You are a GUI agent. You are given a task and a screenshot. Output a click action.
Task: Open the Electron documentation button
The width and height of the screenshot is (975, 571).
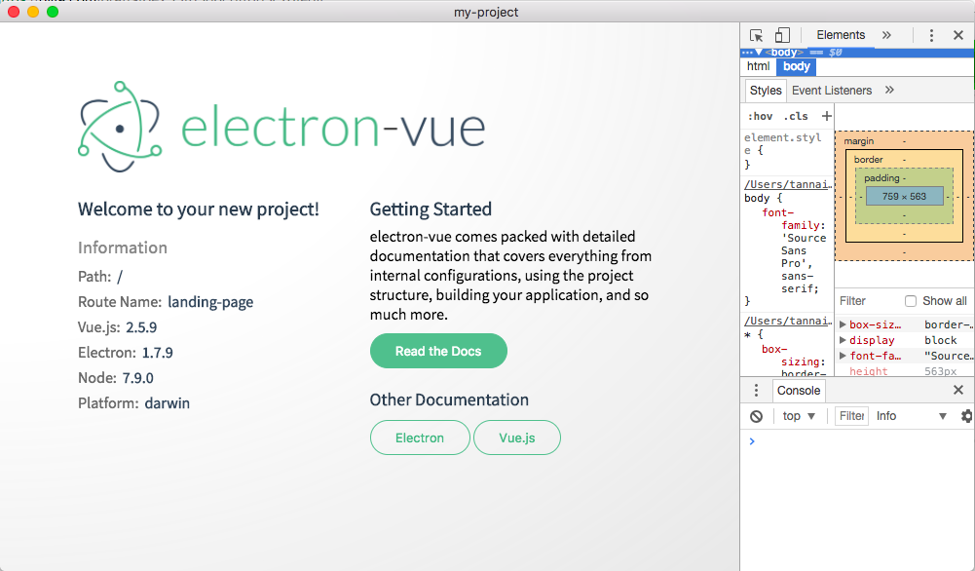click(x=420, y=438)
